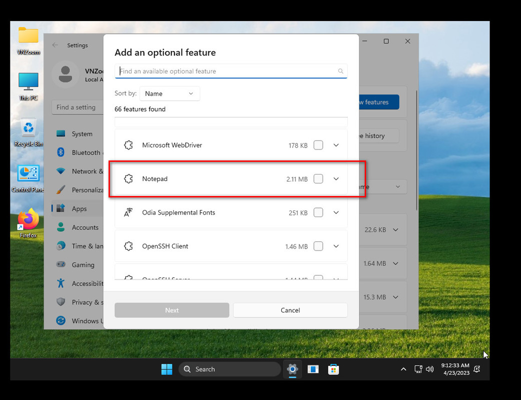The width and height of the screenshot is (521, 400).
Task: Open This PC desktop icon
Action: [28, 86]
